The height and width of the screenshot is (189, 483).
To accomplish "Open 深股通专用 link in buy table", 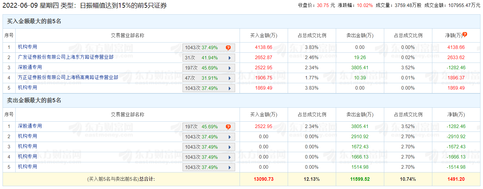I will click(x=30, y=67).
